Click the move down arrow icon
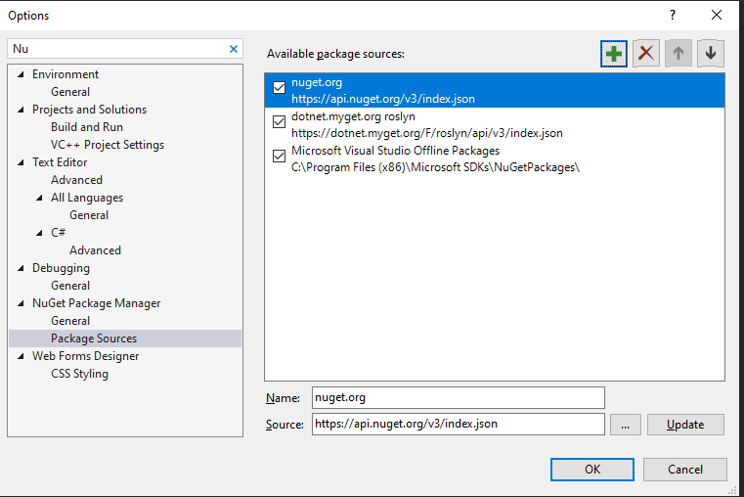Screen dimensions: 744x497 pos(710,54)
